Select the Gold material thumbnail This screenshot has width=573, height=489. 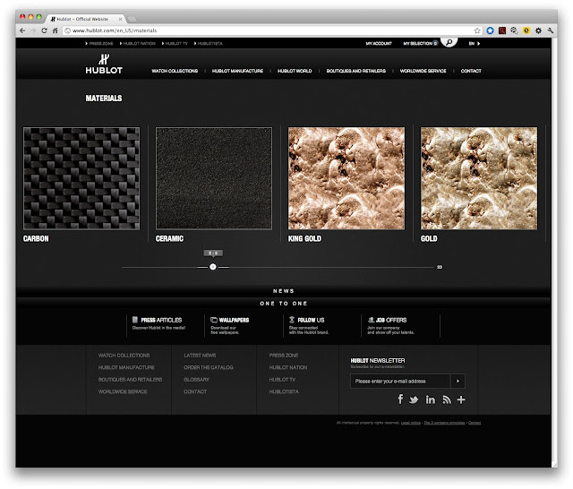[x=479, y=178]
